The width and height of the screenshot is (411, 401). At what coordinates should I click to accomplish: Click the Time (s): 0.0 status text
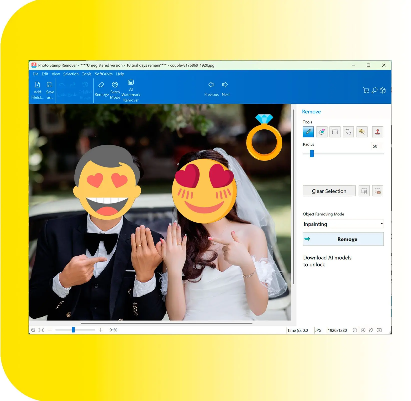(298, 330)
